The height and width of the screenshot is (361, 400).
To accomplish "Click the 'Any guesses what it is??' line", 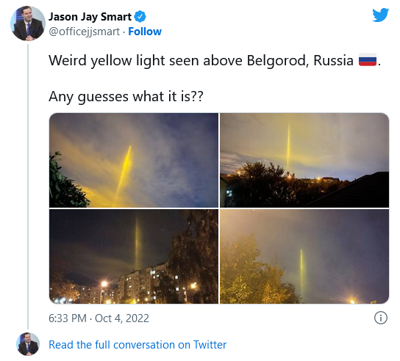I will point(126,97).
